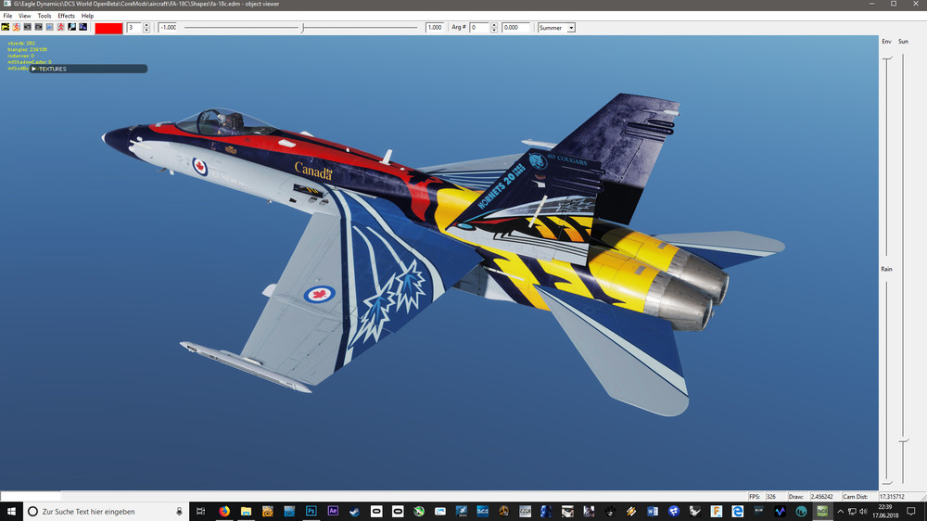The width and height of the screenshot is (927, 521).
Task: Show hidden system tray icons
Action: pos(840,512)
